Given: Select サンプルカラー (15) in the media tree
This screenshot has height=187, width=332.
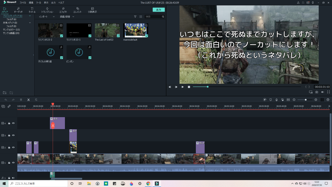Looking at the screenshot, I should click(x=11, y=30).
